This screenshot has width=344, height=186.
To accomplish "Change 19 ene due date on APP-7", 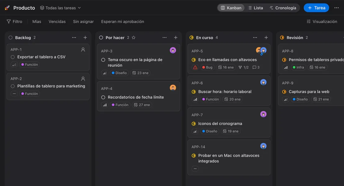I will click(231, 131).
